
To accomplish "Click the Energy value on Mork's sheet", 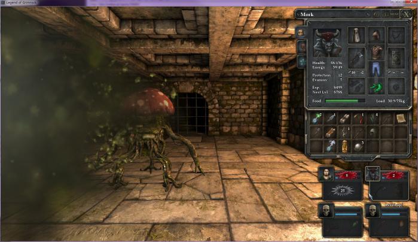I will (337, 67).
